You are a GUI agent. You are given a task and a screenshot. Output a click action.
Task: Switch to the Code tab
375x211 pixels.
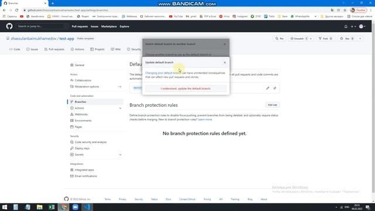click(15, 49)
